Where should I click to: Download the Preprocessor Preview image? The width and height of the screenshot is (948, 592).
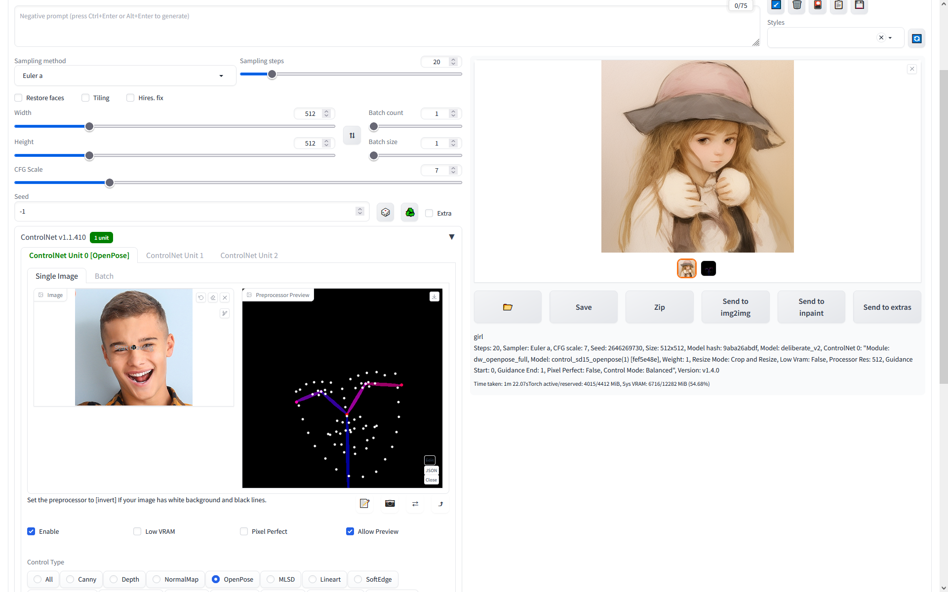click(434, 296)
